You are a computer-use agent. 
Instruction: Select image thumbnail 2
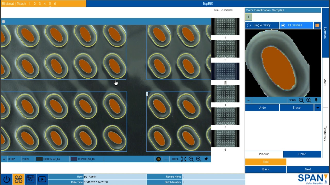(x=225, y=49)
